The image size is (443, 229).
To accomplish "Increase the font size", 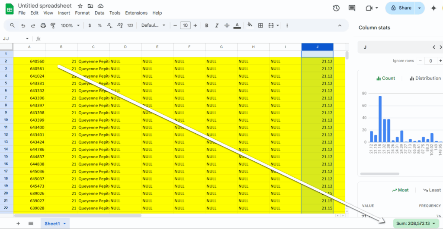I will click(x=195, y=25).
